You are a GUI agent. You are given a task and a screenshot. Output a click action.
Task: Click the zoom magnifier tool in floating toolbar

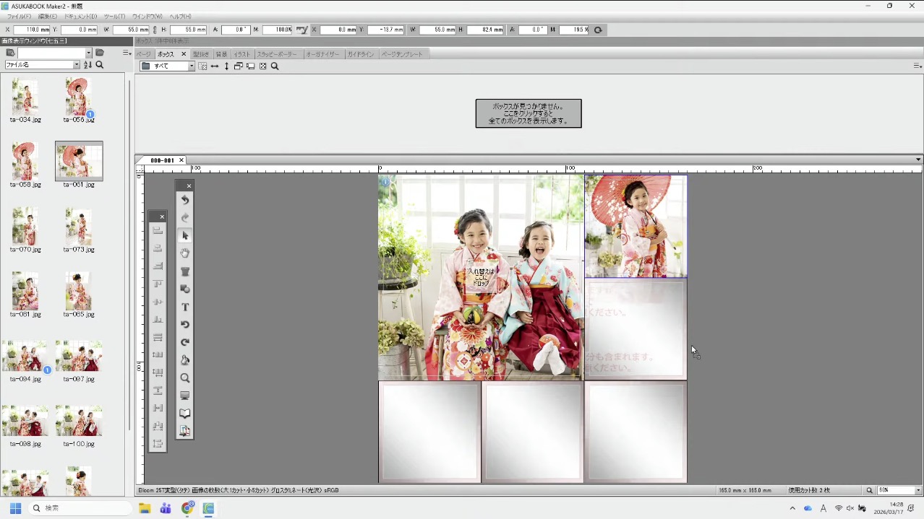185,378
